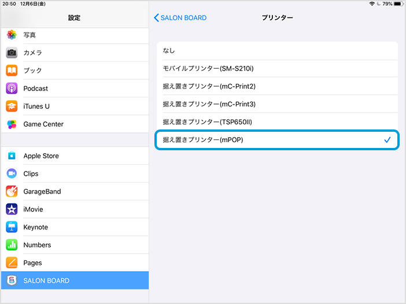The image size is (406, 304).
Task: Tap the Numbers chart icon
Action: (x=12, y=245)
